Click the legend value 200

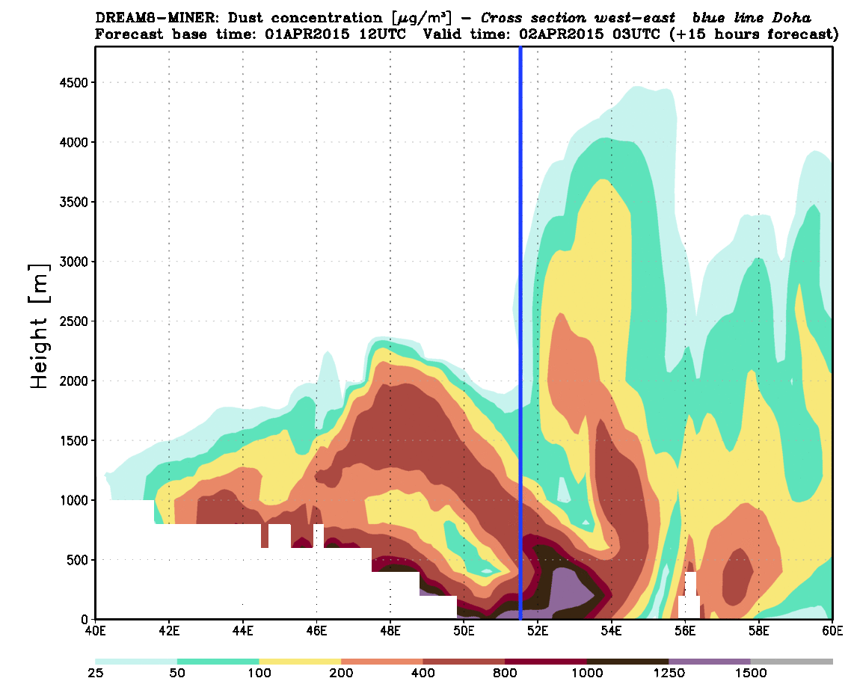click(342, 673)
